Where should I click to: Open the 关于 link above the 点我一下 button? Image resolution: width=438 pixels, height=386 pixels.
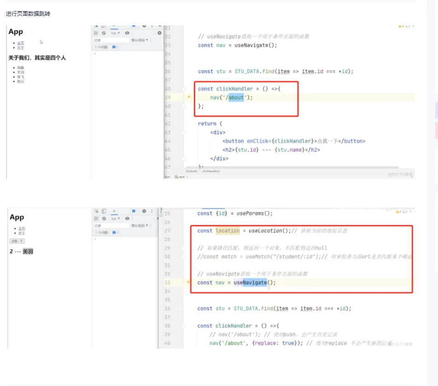click(x=22, y=233)
